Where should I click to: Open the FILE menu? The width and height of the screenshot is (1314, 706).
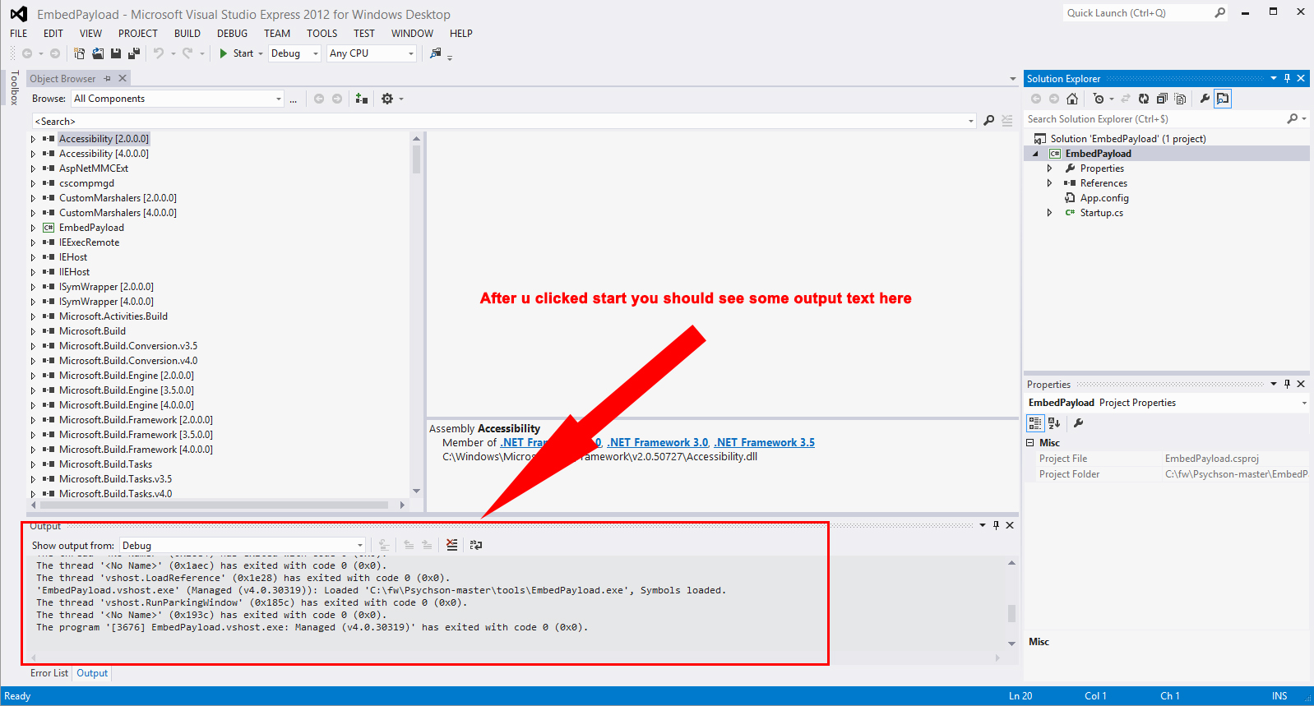(x=19, y=34)
